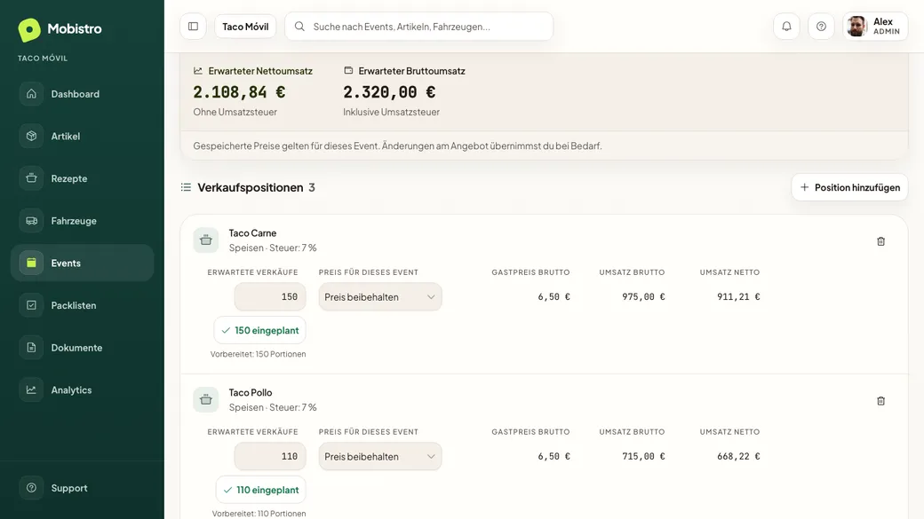Click the Erwarteter Nettoumsatz chart icon
The width and height of the screenshot is (924, 519).
pyautogui.click(x=198, y=71)
